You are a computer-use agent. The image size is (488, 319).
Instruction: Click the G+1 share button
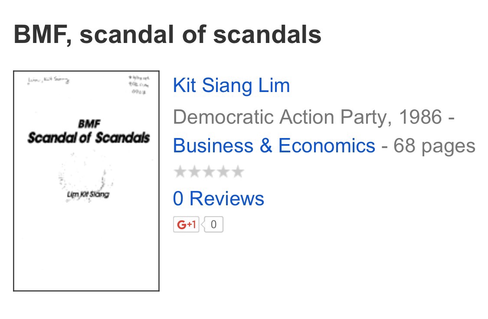pos(186,224)
